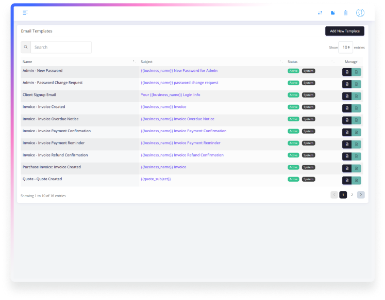Click the clipboard icon in top bar

tap(346, 12)
